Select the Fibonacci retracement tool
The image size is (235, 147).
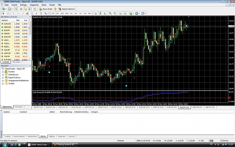coord(32,14)
